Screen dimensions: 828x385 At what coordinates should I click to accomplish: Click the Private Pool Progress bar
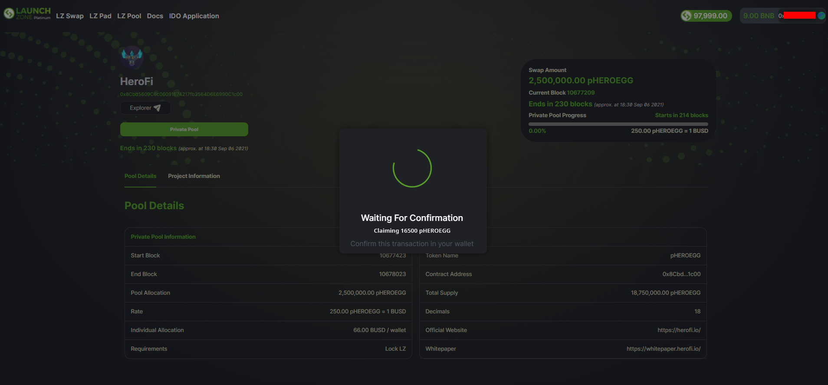click(618, 124)
